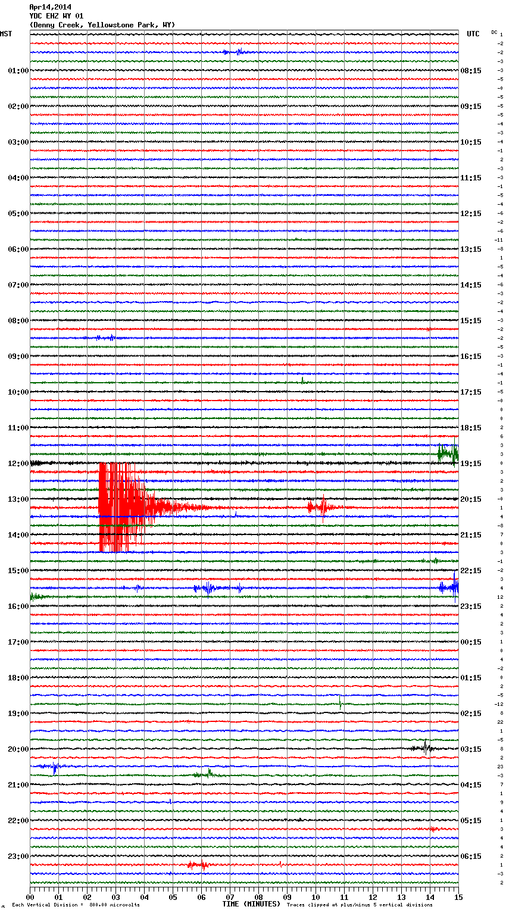The height and width of the screenshot is (913, 506).
Task: Click the 'Each Vertical Division = 800.00 microvolts' note
Action: tap(76, 905)
